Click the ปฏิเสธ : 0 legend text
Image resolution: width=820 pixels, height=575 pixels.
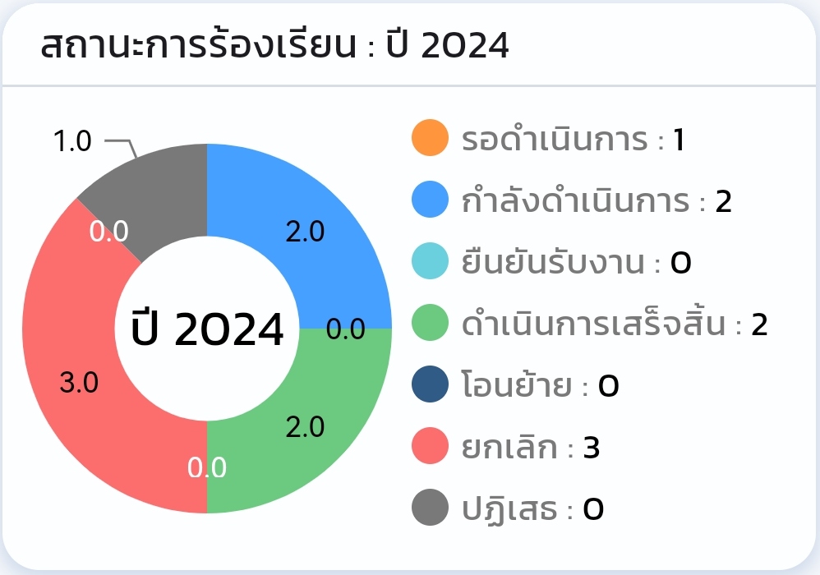(x=532, y=509)
